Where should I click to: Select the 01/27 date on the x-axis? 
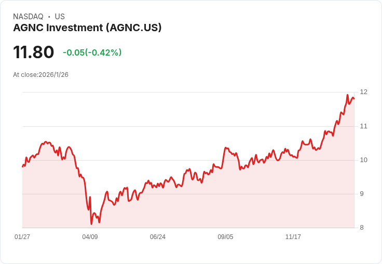click(x=22, y=237)
